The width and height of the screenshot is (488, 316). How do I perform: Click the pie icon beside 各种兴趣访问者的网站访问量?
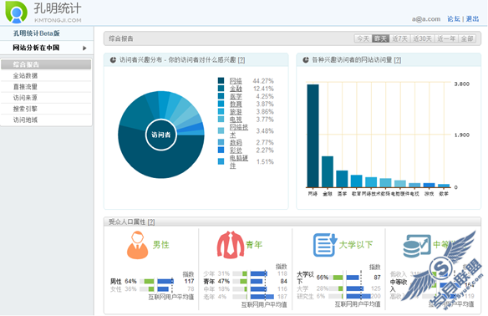(x=306, y=60)
